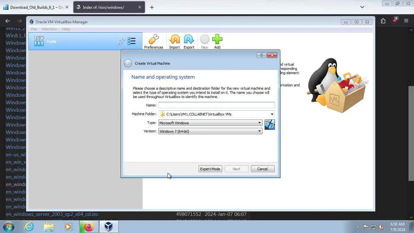Screen dimensions: 414x233
Task: Click the Cancel button
Action: pyautogui.click(x=263, y=169)
